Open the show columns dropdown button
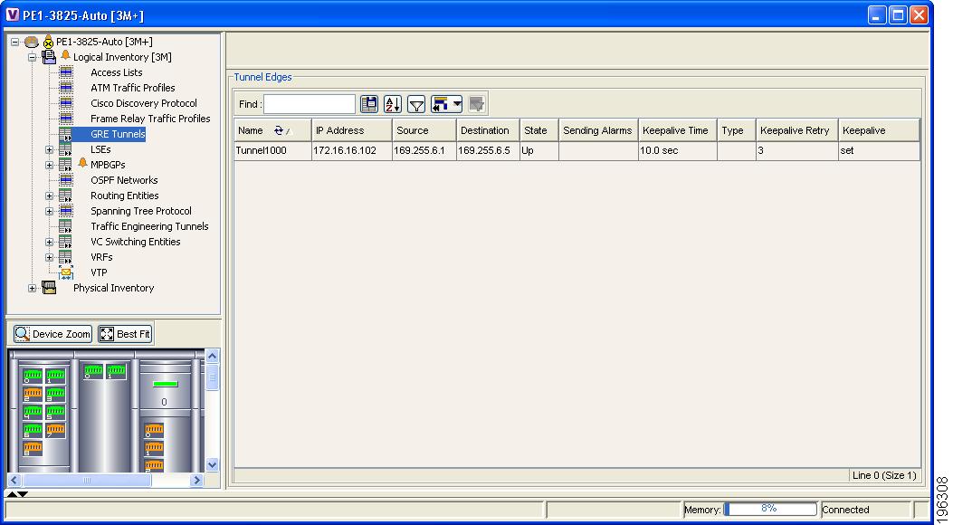The image size is (953, 525). point(447,104)
